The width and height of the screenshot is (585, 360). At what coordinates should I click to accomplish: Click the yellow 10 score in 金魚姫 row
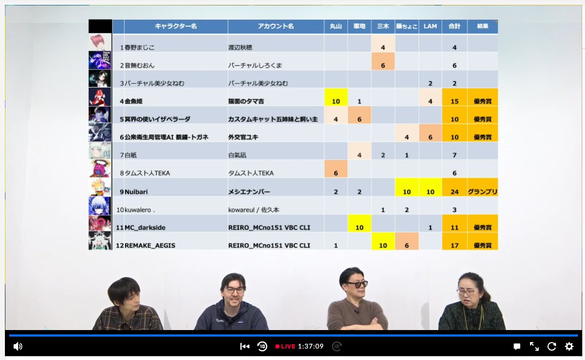coord(336,97)
